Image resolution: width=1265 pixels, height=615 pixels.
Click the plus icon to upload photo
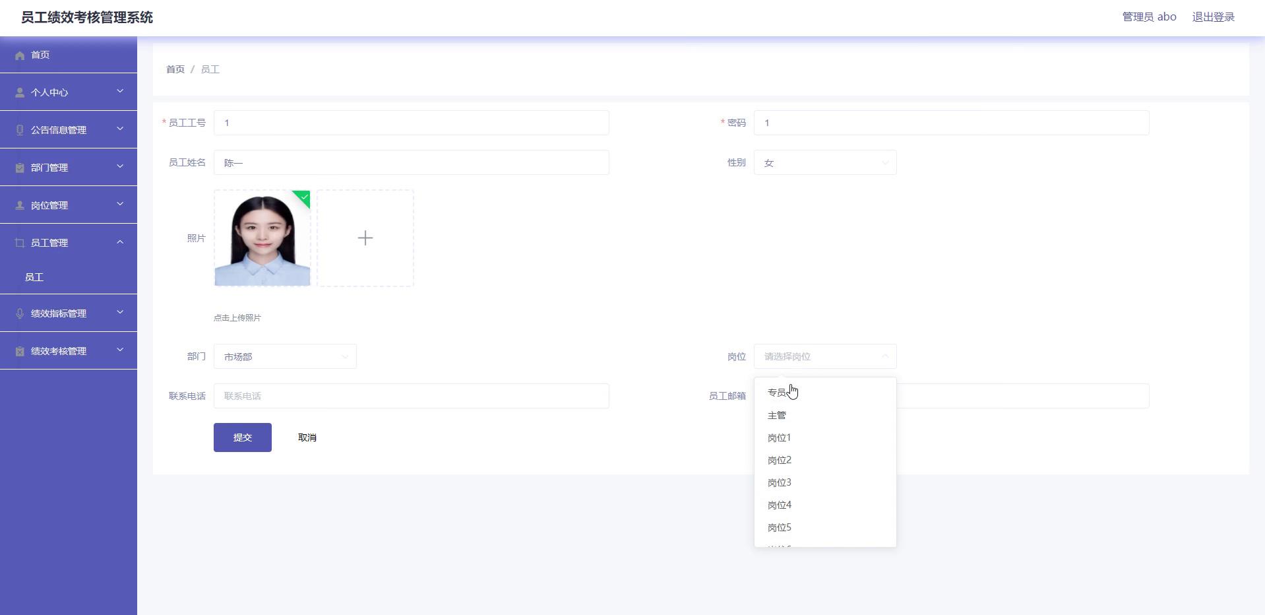tap(365, 238)
